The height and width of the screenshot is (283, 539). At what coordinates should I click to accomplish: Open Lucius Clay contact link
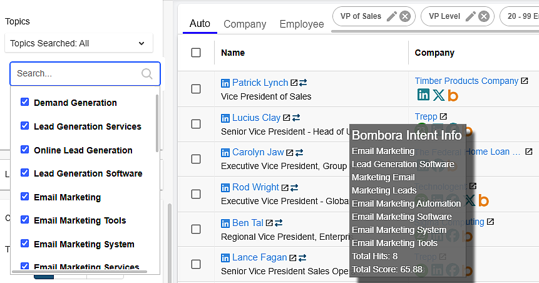(x=257, y=118)
